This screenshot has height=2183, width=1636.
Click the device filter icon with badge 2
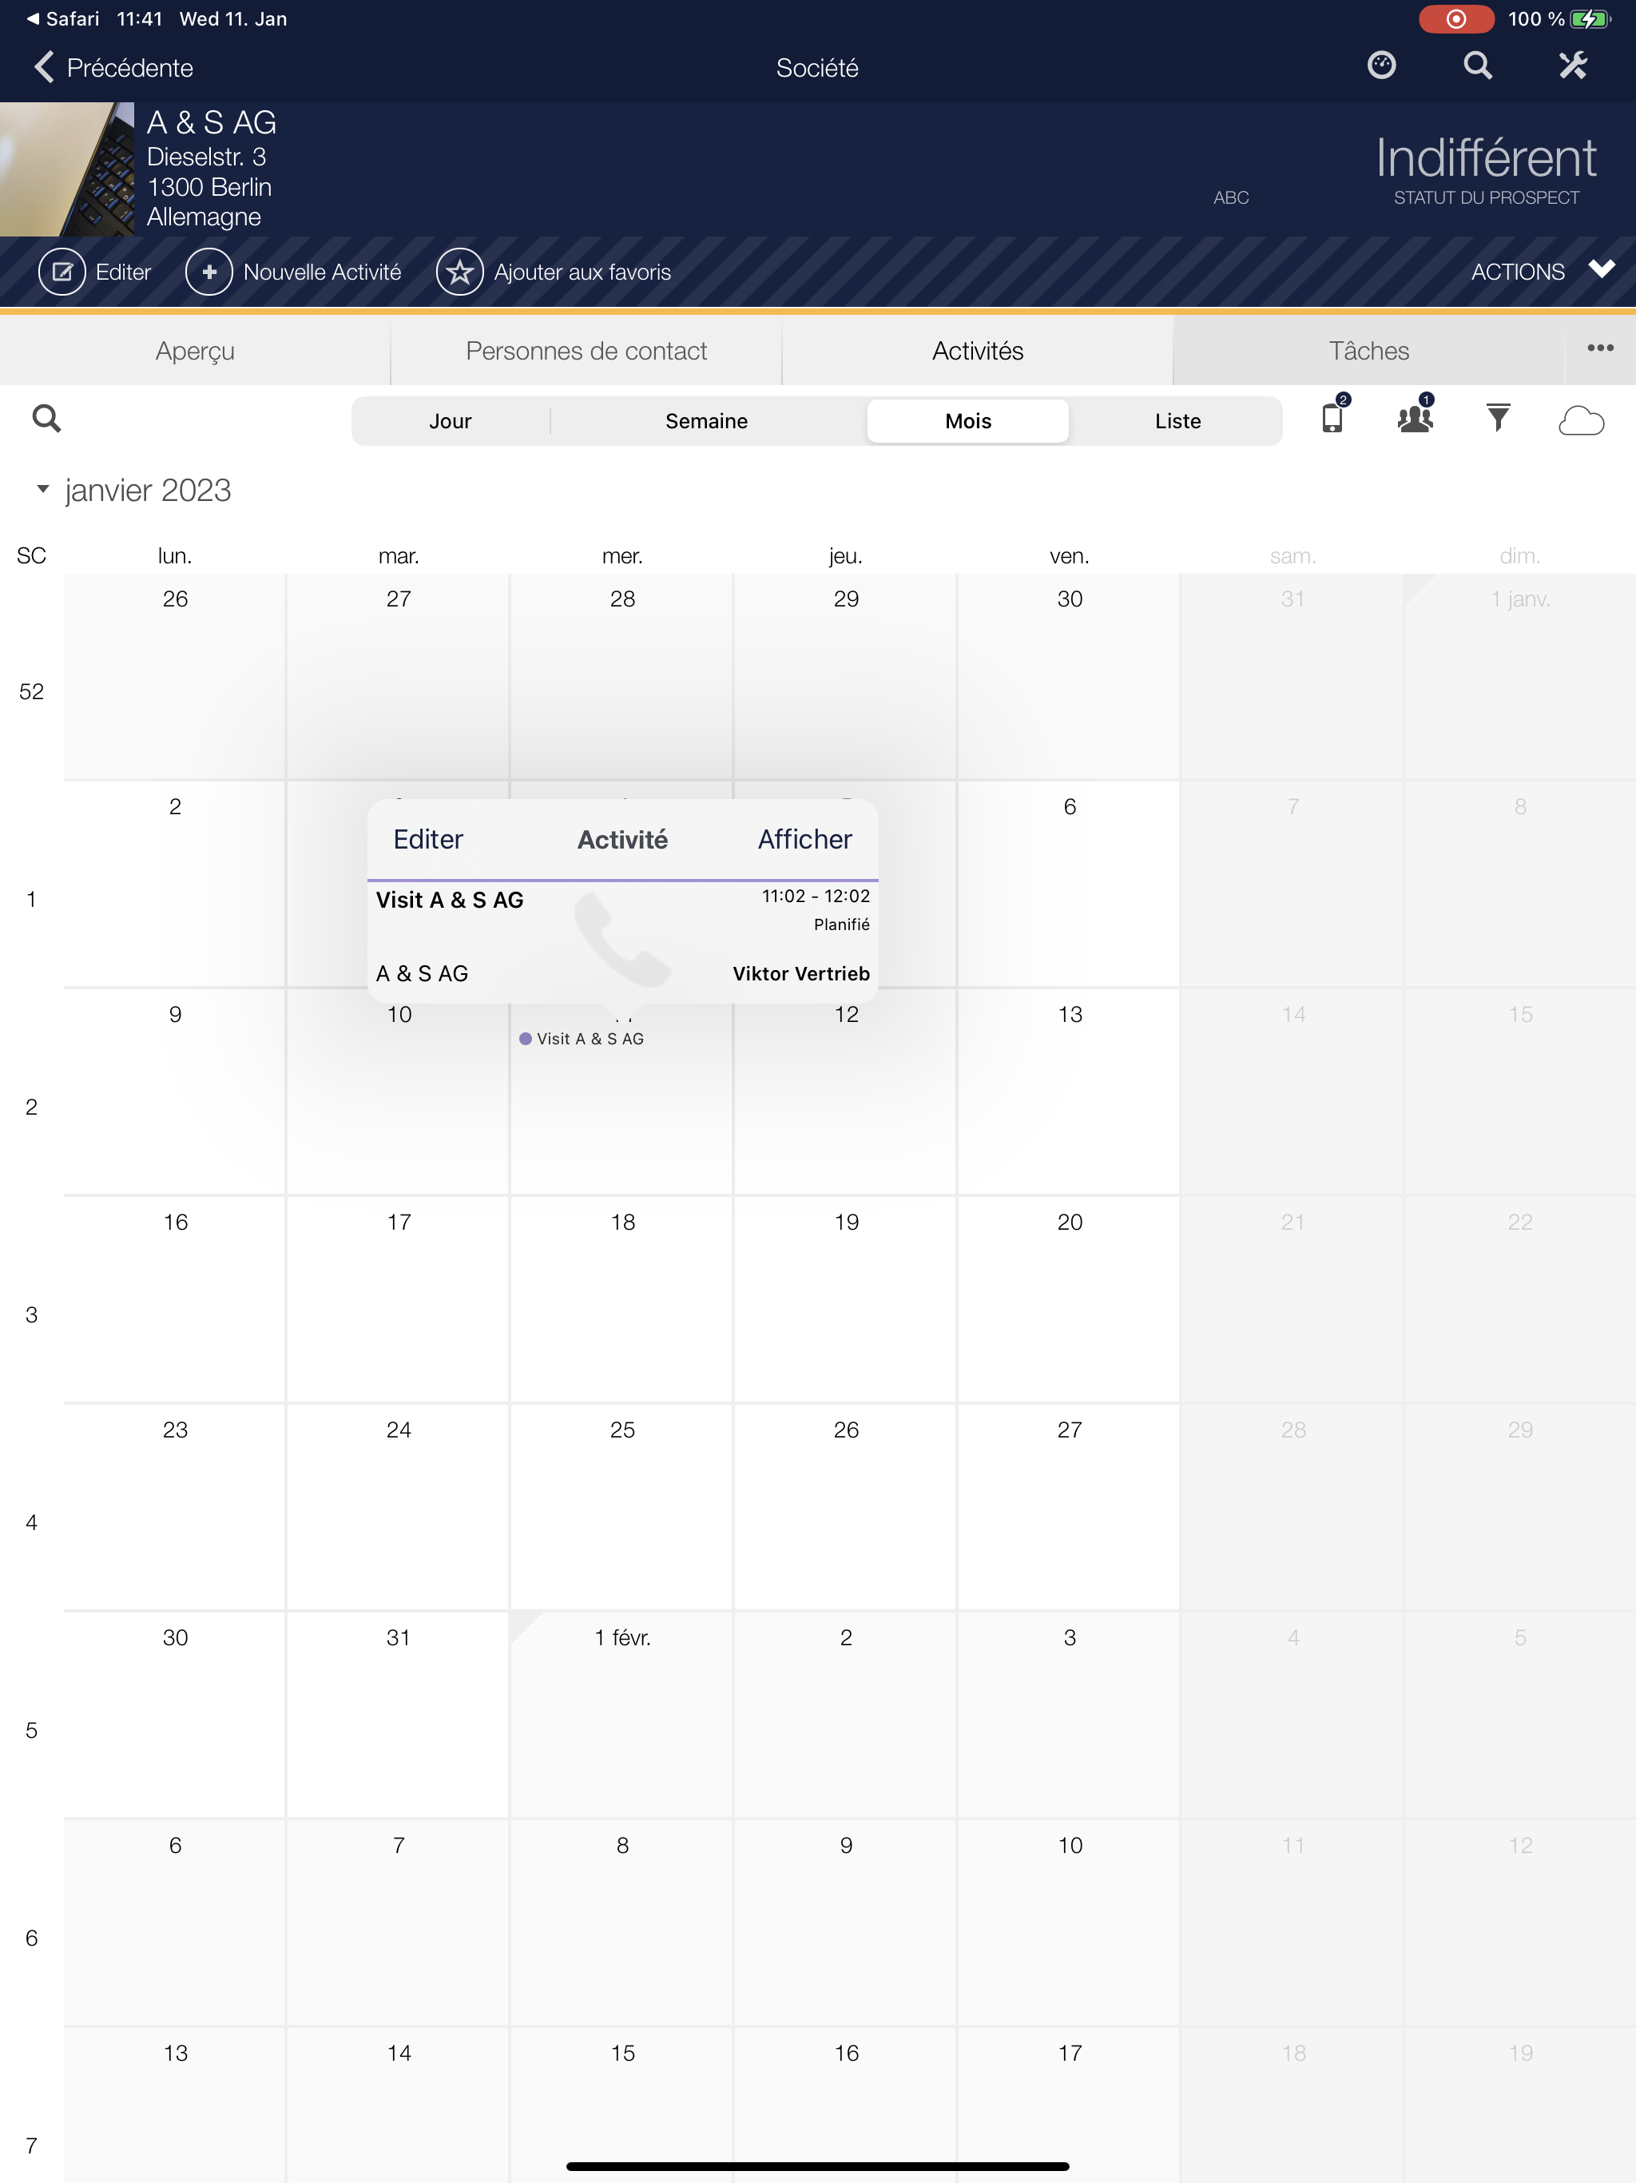click(x=1335, y=416)
